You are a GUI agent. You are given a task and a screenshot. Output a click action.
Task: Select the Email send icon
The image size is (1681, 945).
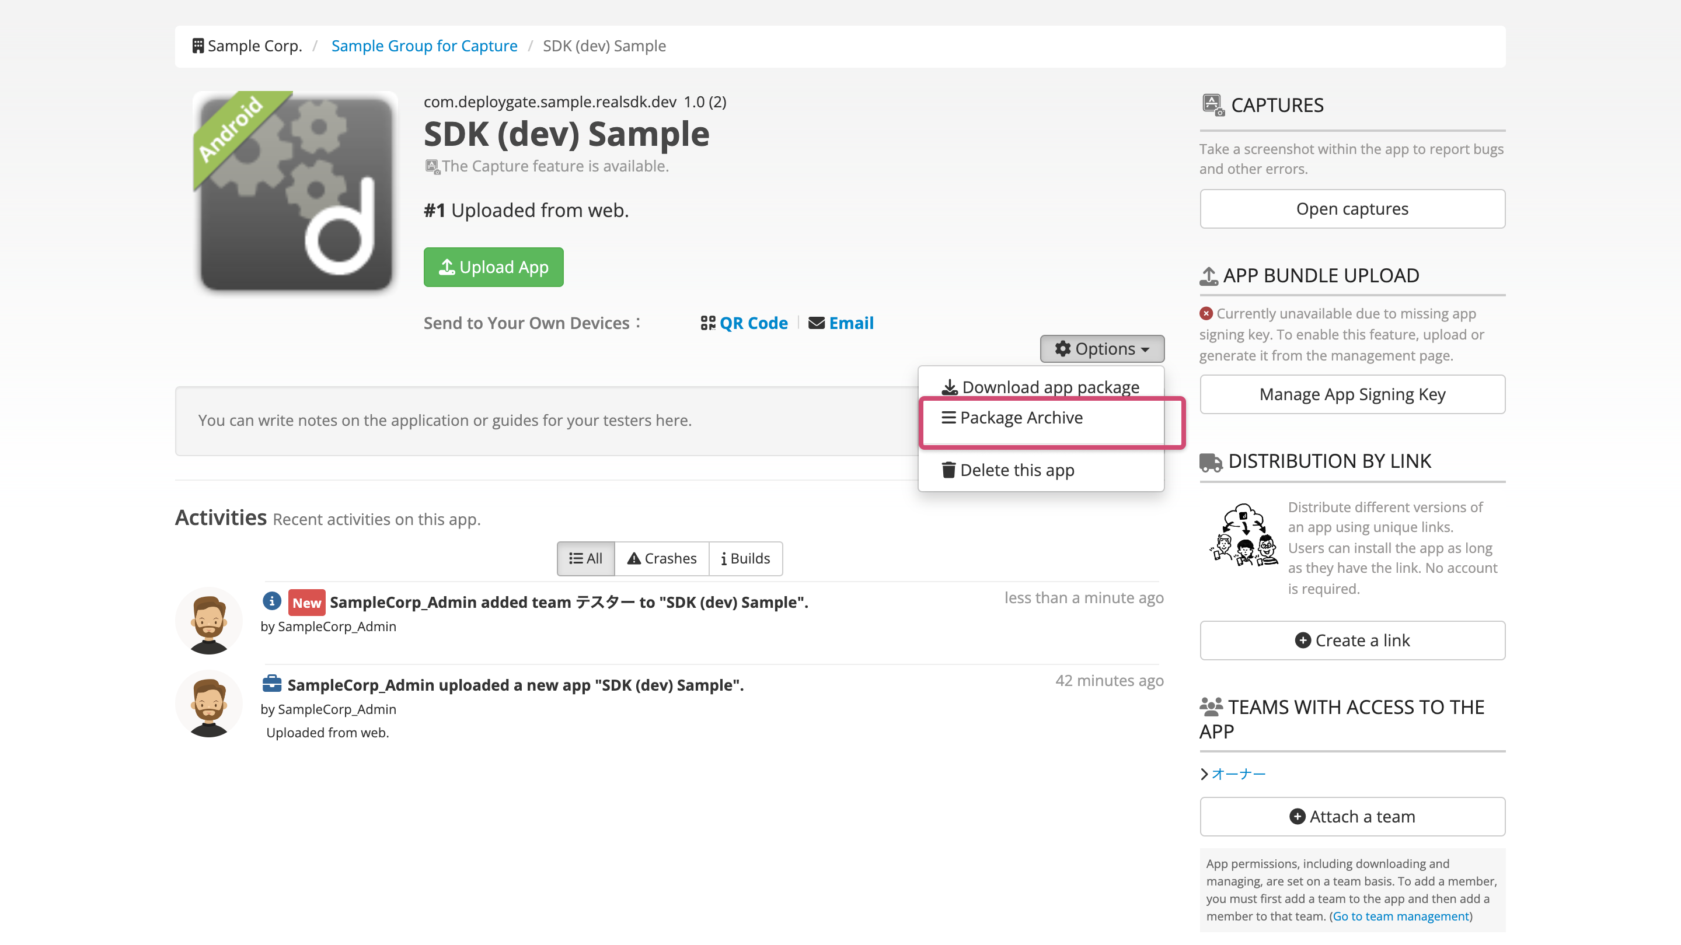[817, 323]
